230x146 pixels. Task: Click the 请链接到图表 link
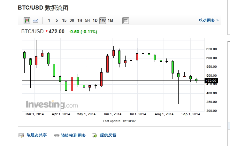(x=73, y=135)
